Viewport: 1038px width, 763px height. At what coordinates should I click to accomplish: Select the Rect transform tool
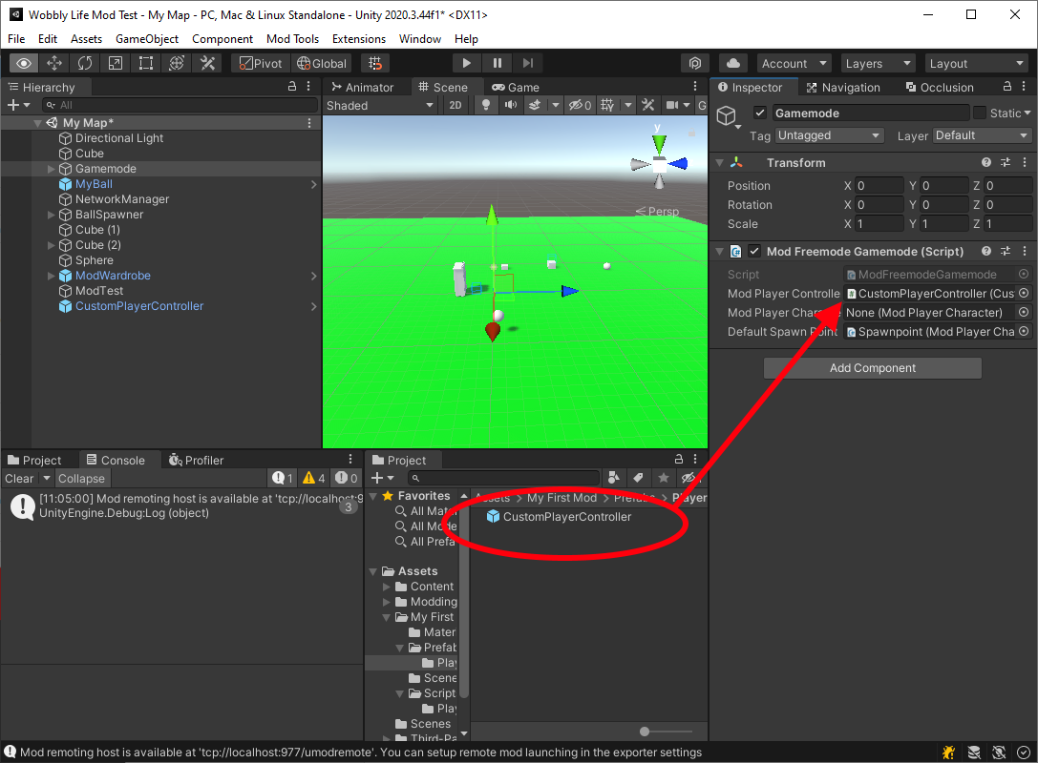click(146, 64)
